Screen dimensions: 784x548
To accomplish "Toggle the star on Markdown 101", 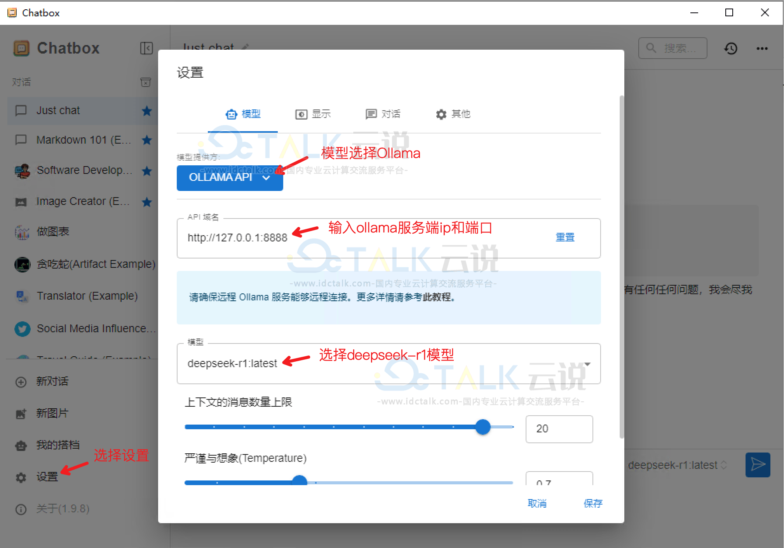I will tap(147, 140).
